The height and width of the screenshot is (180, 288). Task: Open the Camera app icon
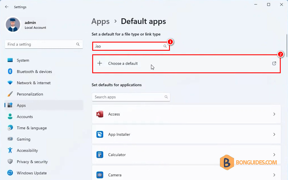(100, 175)
